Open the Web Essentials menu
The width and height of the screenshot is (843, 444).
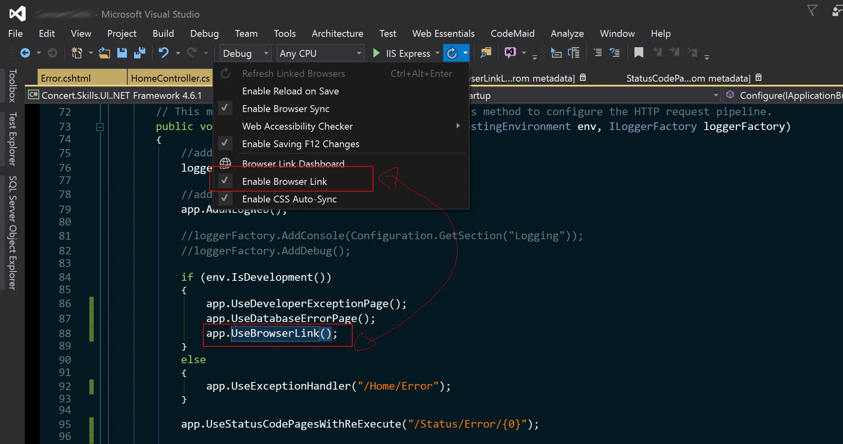pos(443,34)
